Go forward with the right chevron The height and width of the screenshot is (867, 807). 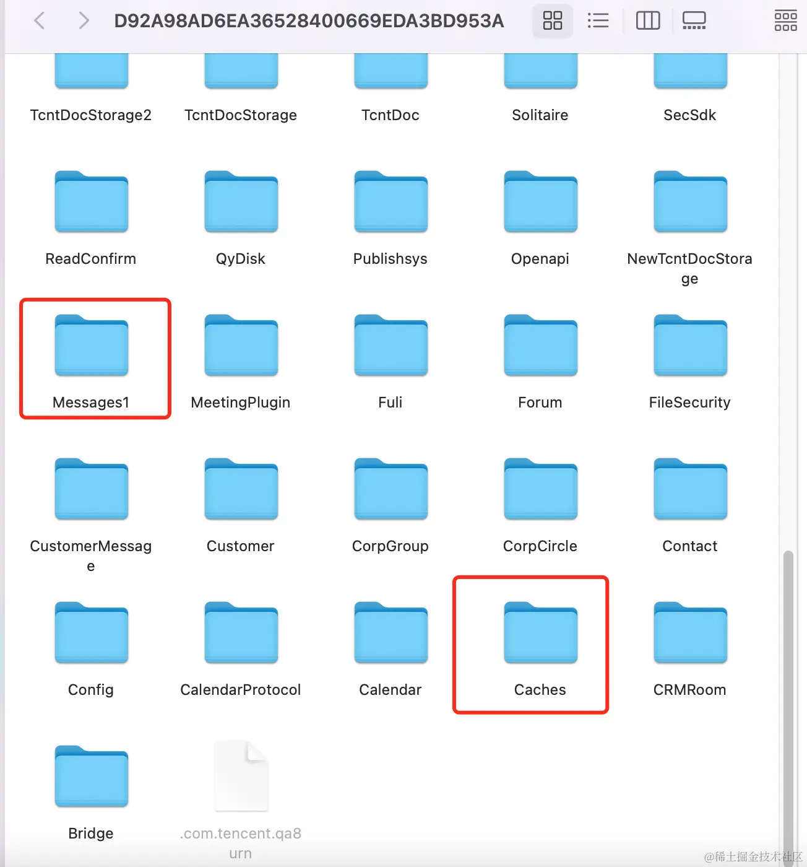point(84,20)
